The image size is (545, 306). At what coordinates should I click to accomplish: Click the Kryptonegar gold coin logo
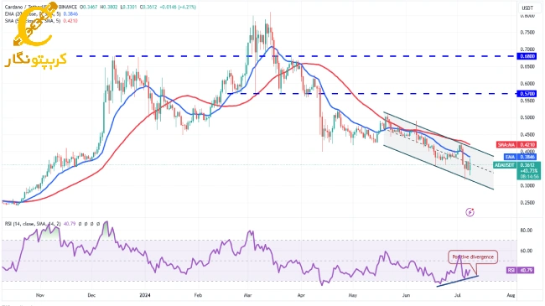34,25
